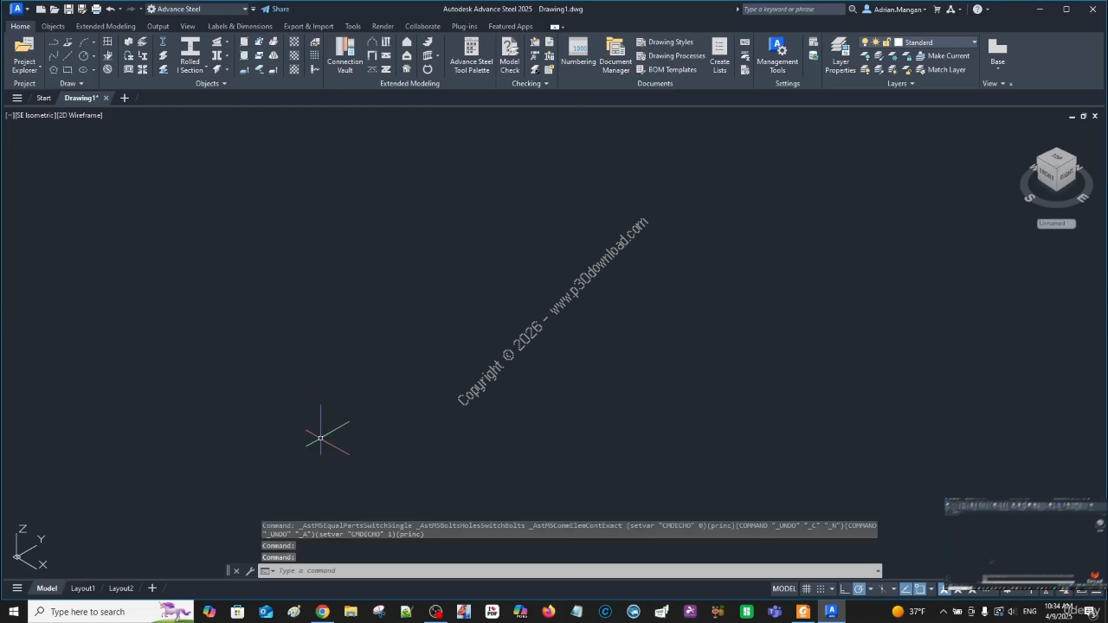1108x623 pixels.
Task: Click the Unnamed UCS button below ViewCube
Action: (x=1056, y=224)
